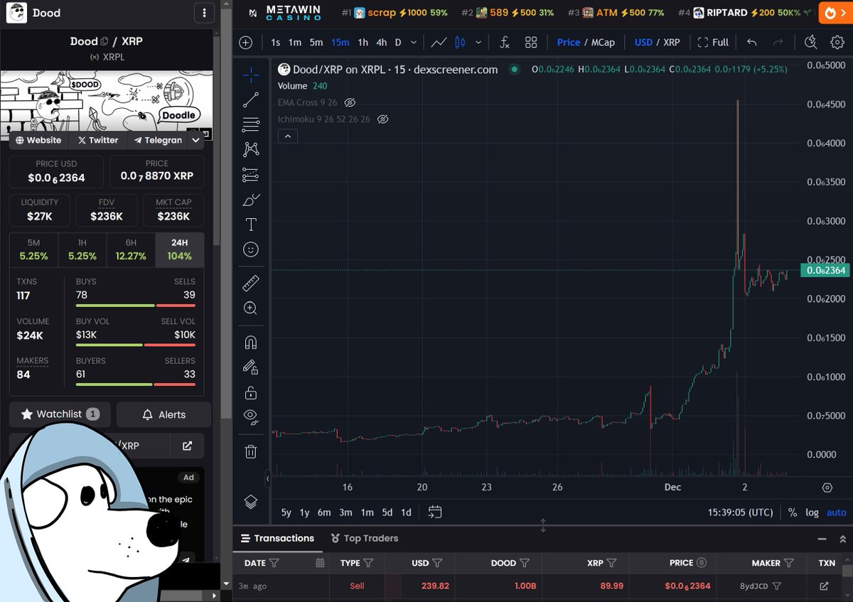Open the Dood token options menu

point(204,13)
